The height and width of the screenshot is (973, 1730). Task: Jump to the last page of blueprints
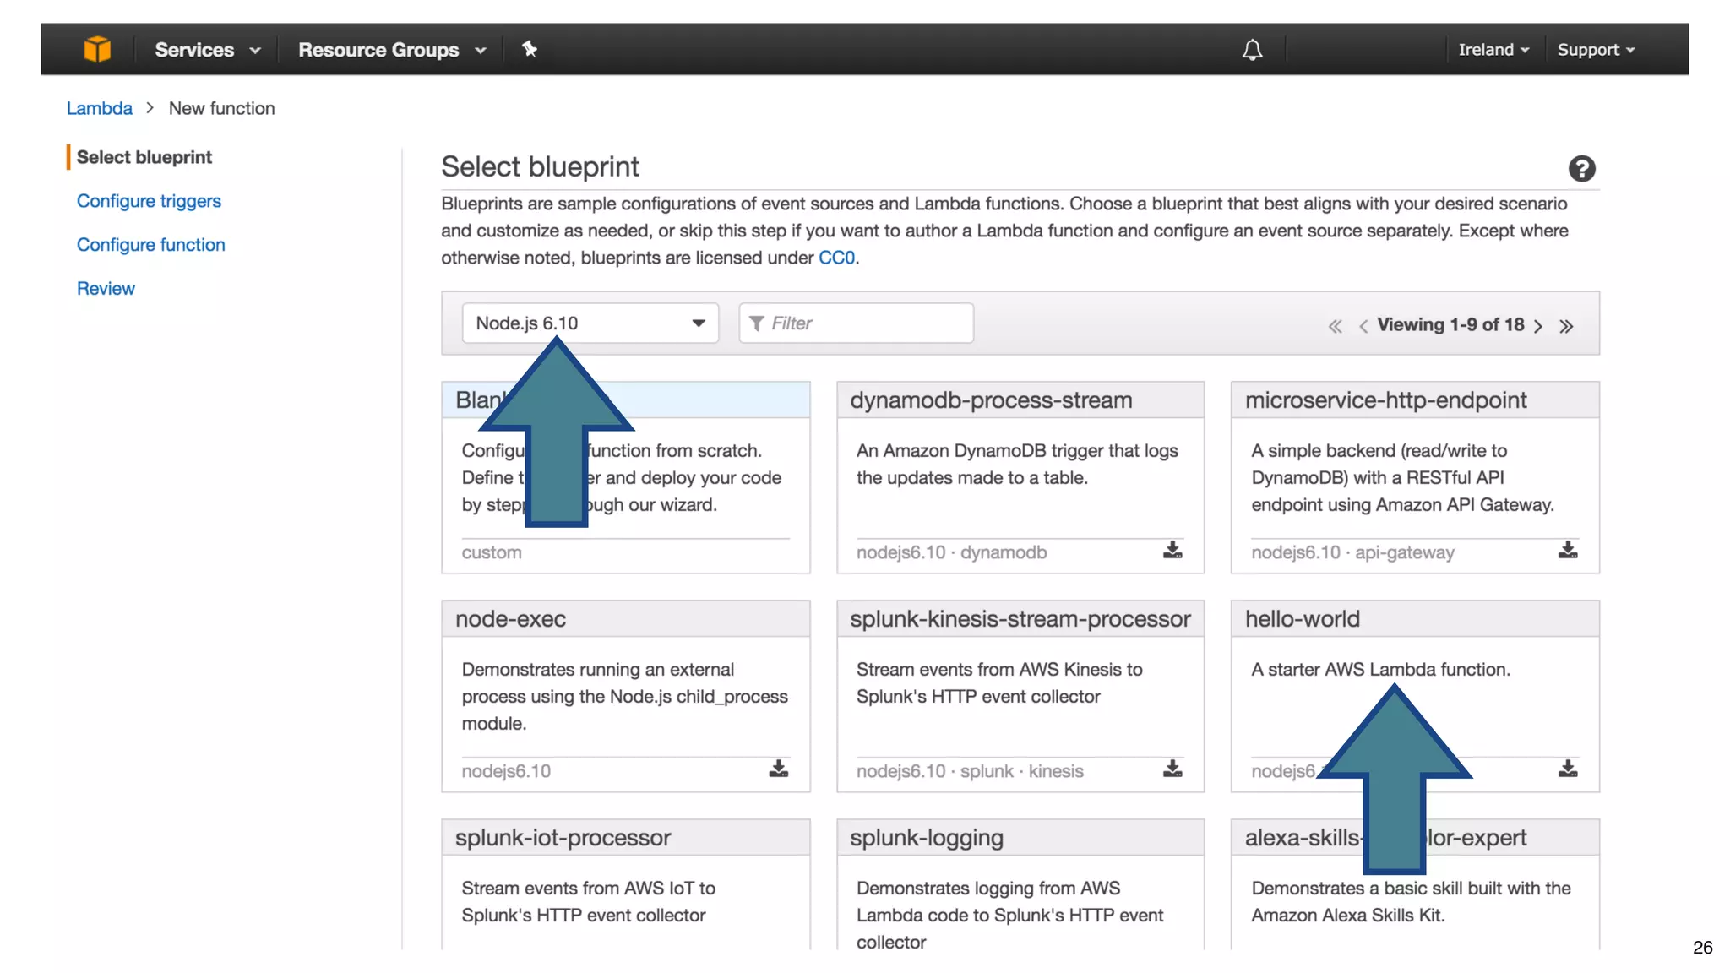(x=1566, y=326)
